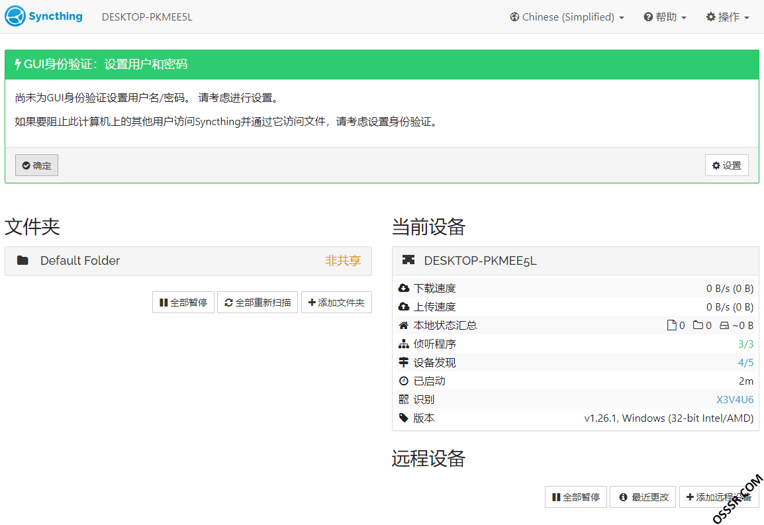Open the Chinese (Simplified) language dropdown
Viewport: 764px width, 525px height.
tap(567, 17)
